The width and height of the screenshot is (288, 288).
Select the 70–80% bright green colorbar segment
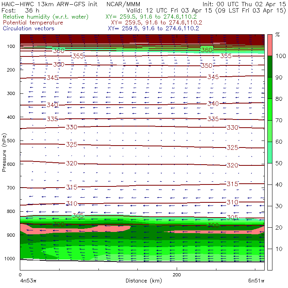[x=270, y=109]
